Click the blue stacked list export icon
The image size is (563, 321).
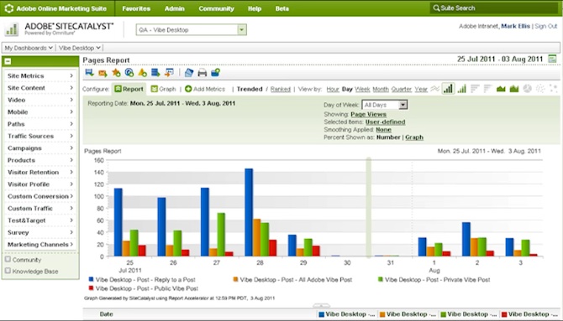[x=155, y=73]
